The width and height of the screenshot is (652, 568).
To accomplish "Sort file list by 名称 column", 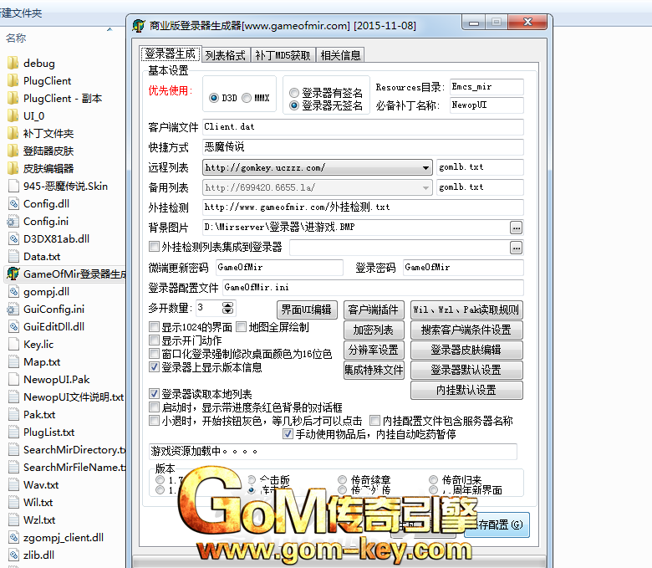I will tap(16, 38).
